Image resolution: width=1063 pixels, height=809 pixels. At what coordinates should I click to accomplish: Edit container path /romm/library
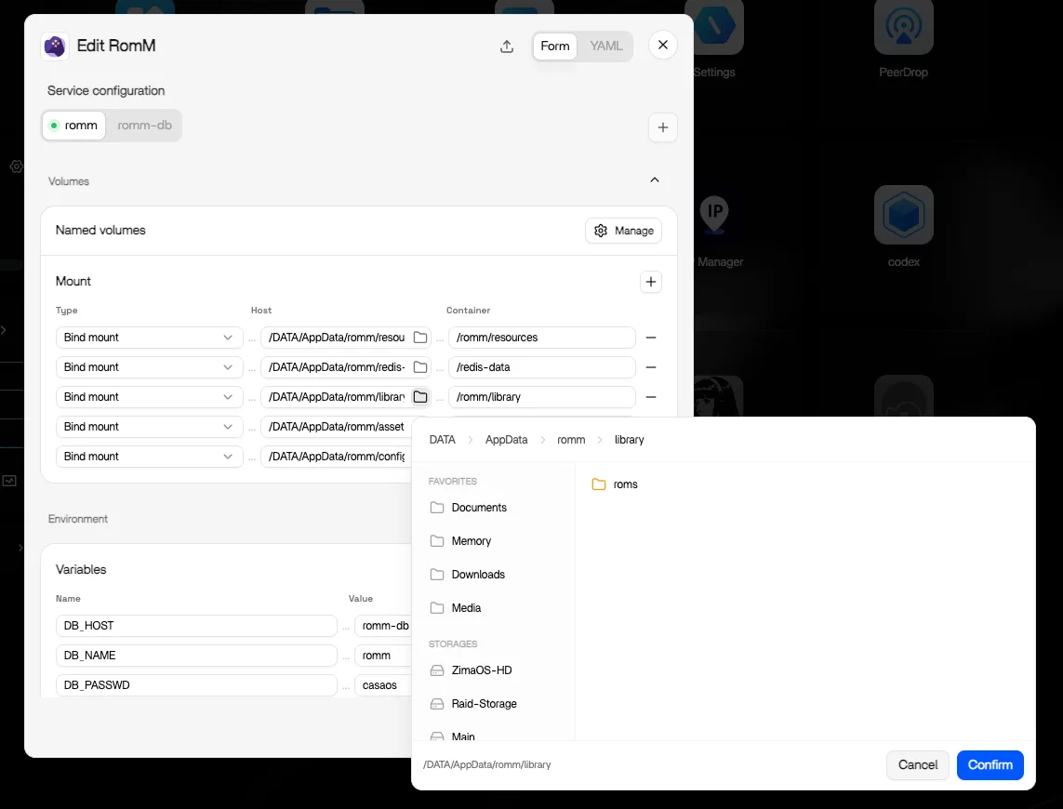click(542, 397)
